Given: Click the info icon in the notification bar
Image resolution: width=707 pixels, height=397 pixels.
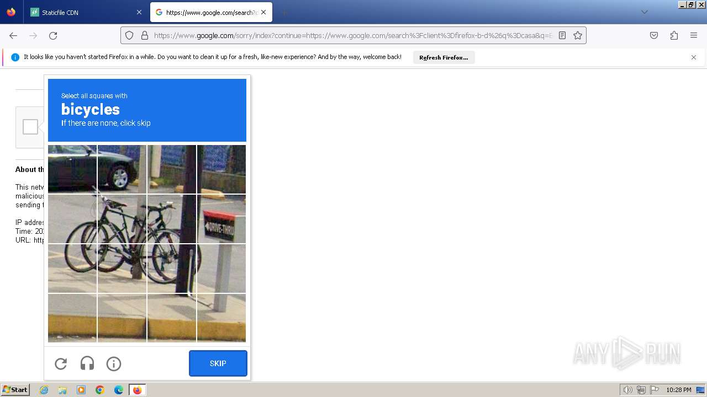Looking at the screenshot, I should 15,57.
